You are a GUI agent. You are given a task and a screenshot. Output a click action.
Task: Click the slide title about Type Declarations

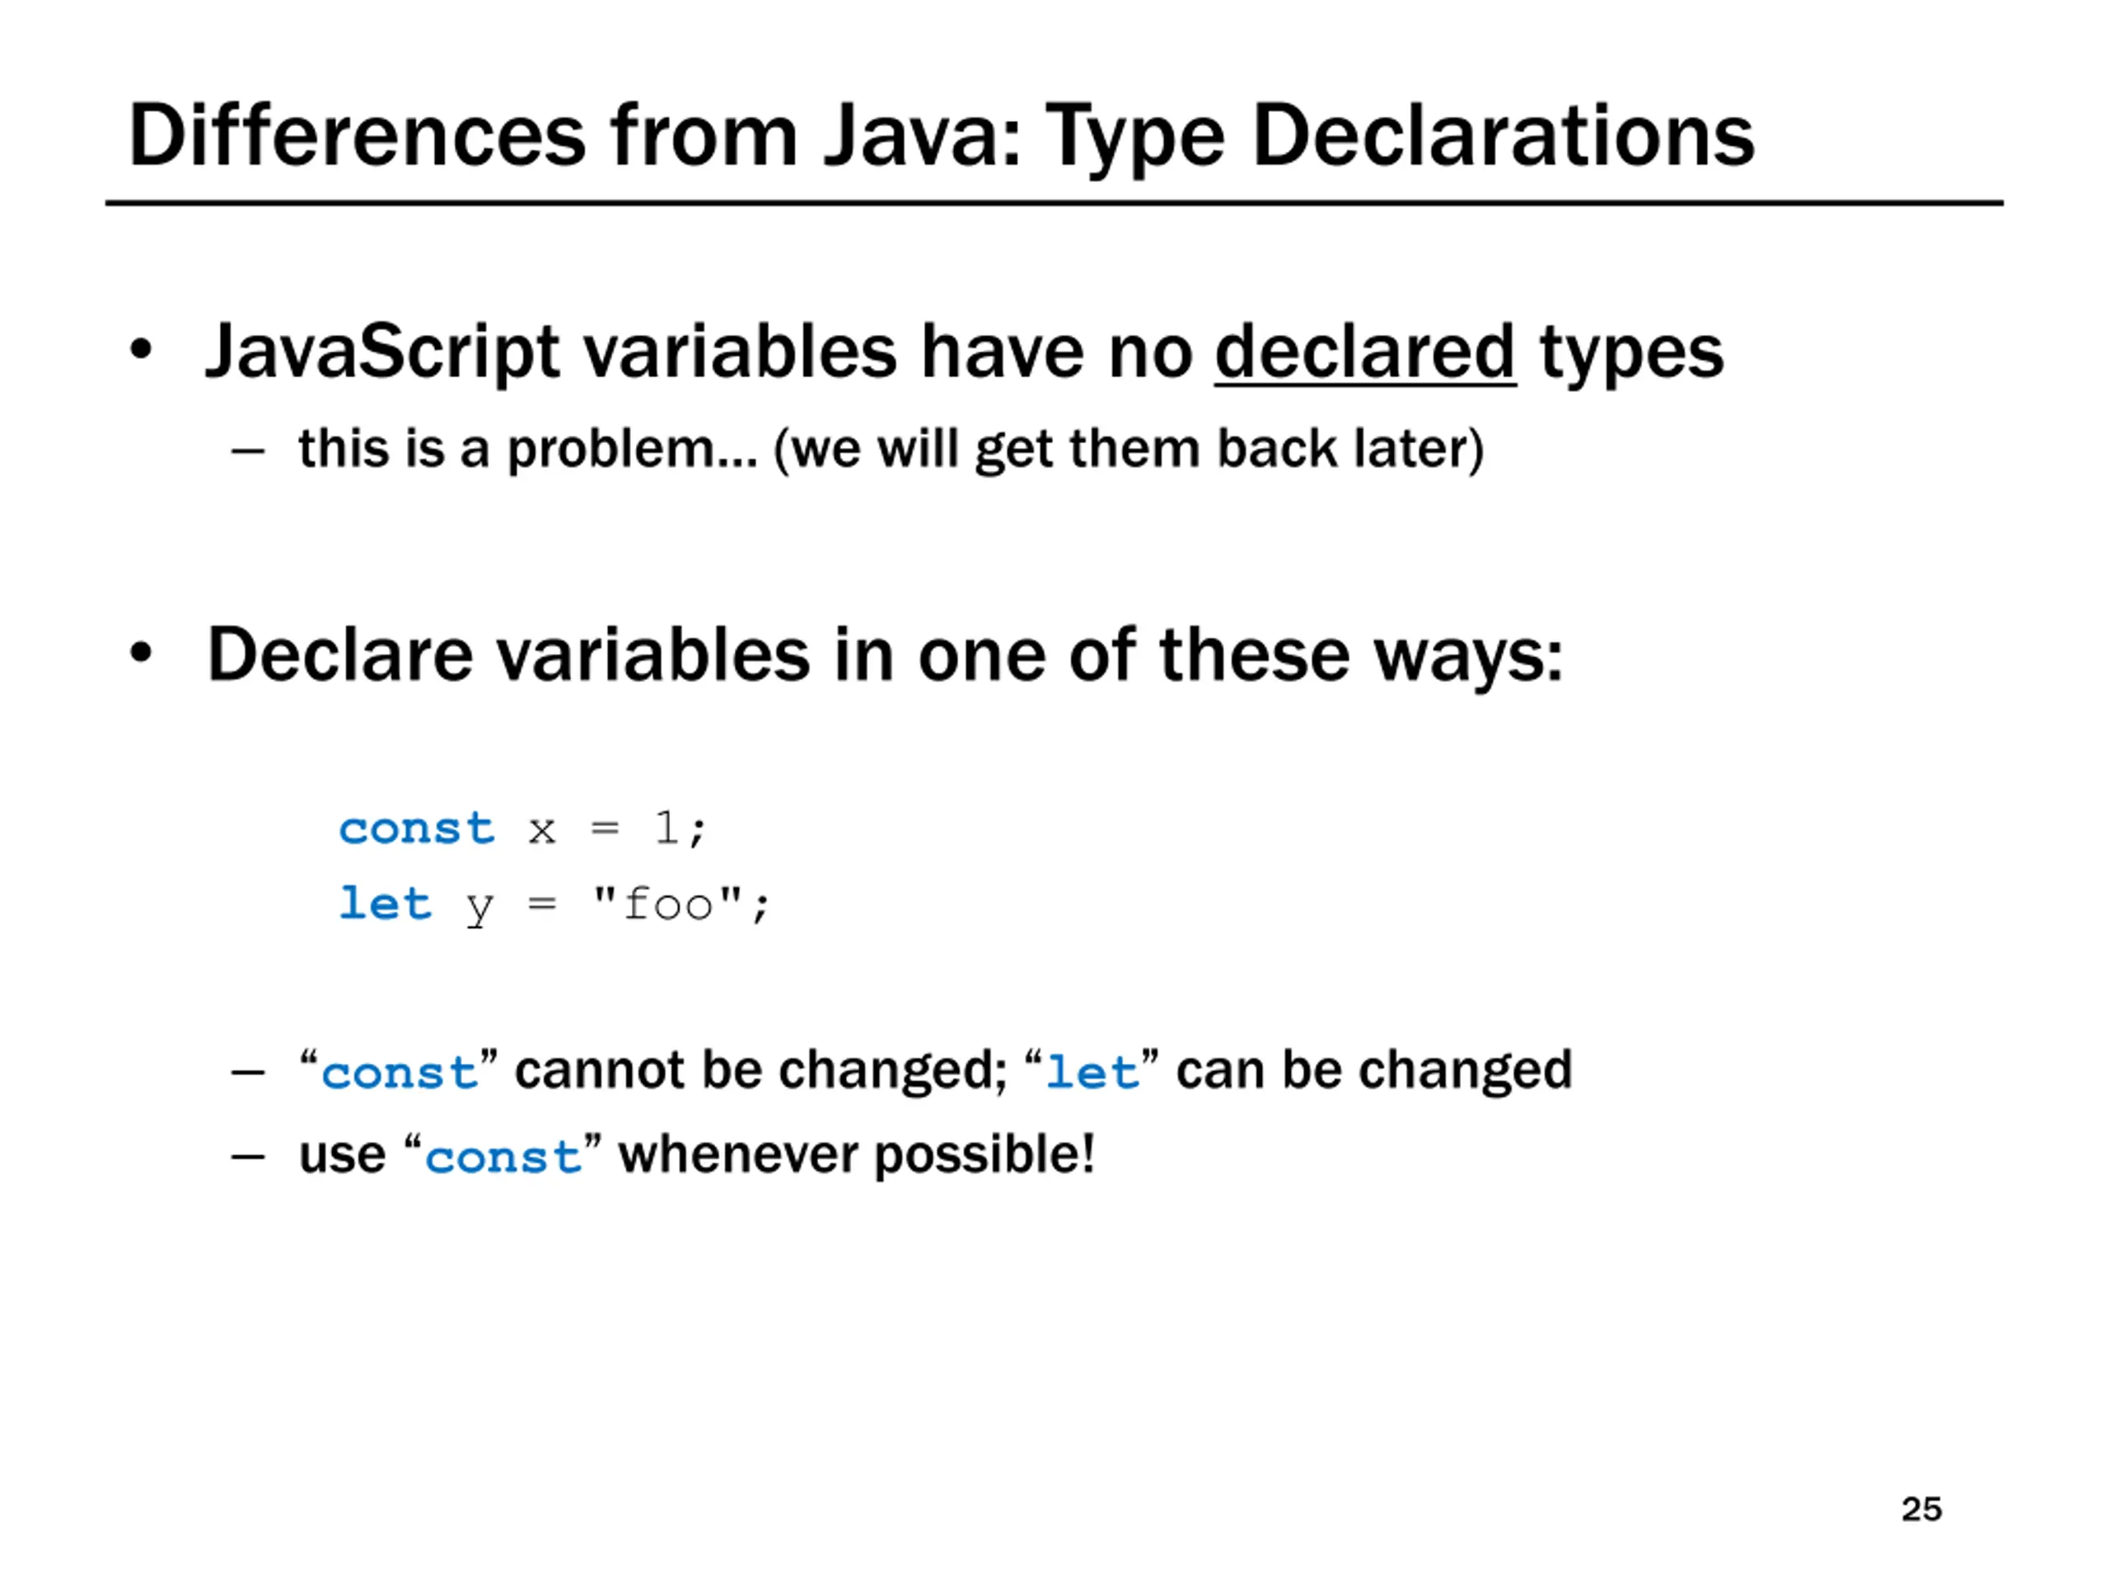pos(941,136)
